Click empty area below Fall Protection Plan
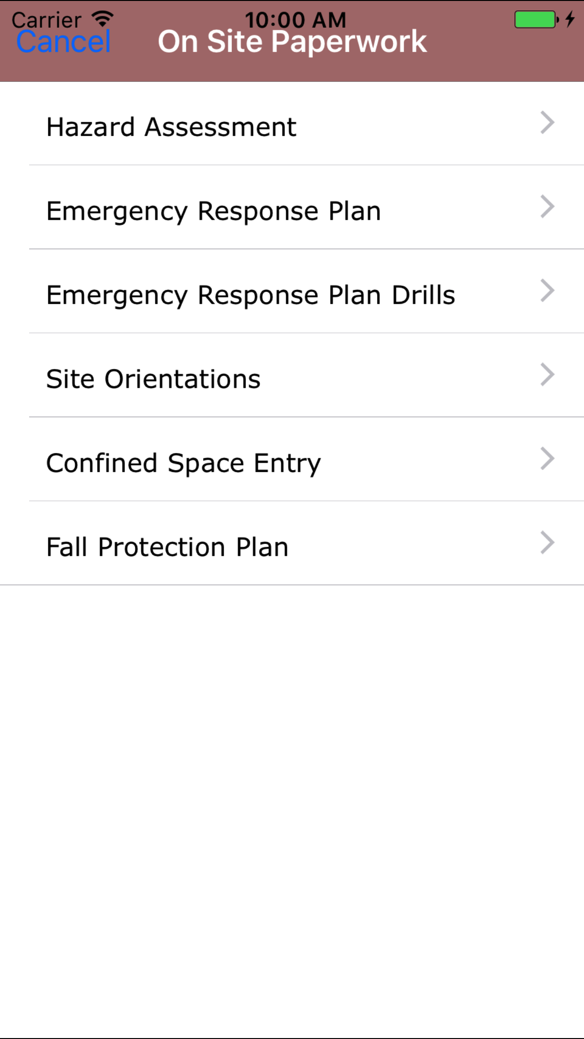The width and height of the screenshot is (584, 1039). tap(292, 800)
